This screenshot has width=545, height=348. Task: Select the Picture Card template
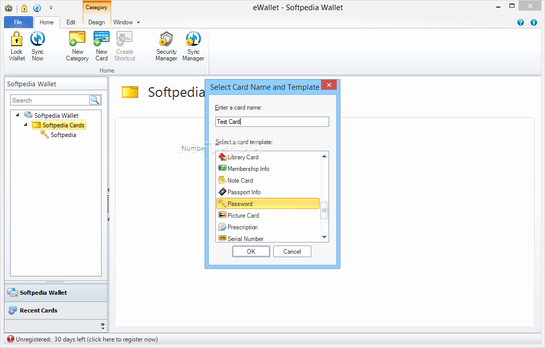point(268,215)
